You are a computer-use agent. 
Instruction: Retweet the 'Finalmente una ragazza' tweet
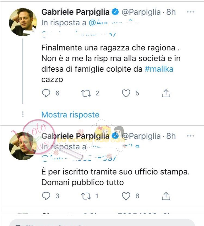point(86,93)
